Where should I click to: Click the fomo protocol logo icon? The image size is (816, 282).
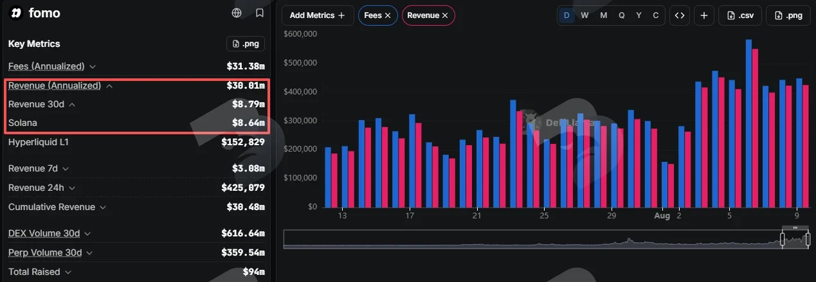pos(17,13)
